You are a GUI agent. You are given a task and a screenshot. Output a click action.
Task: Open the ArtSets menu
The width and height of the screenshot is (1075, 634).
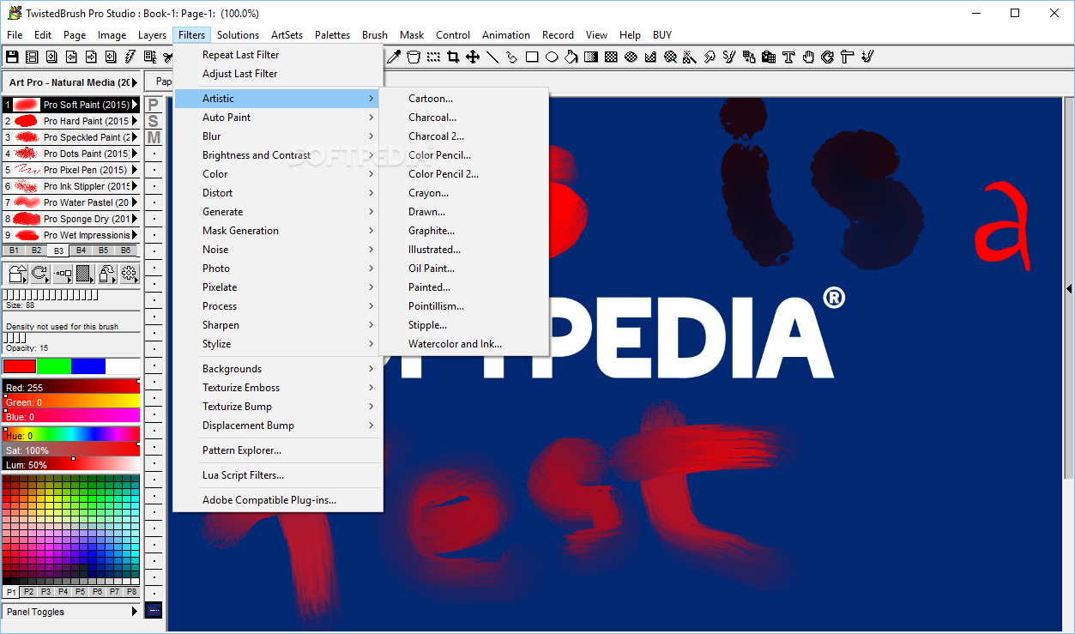(x=287, y=35)
